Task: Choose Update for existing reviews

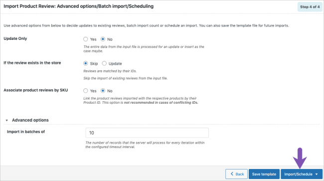Action: tap(104, 63)
